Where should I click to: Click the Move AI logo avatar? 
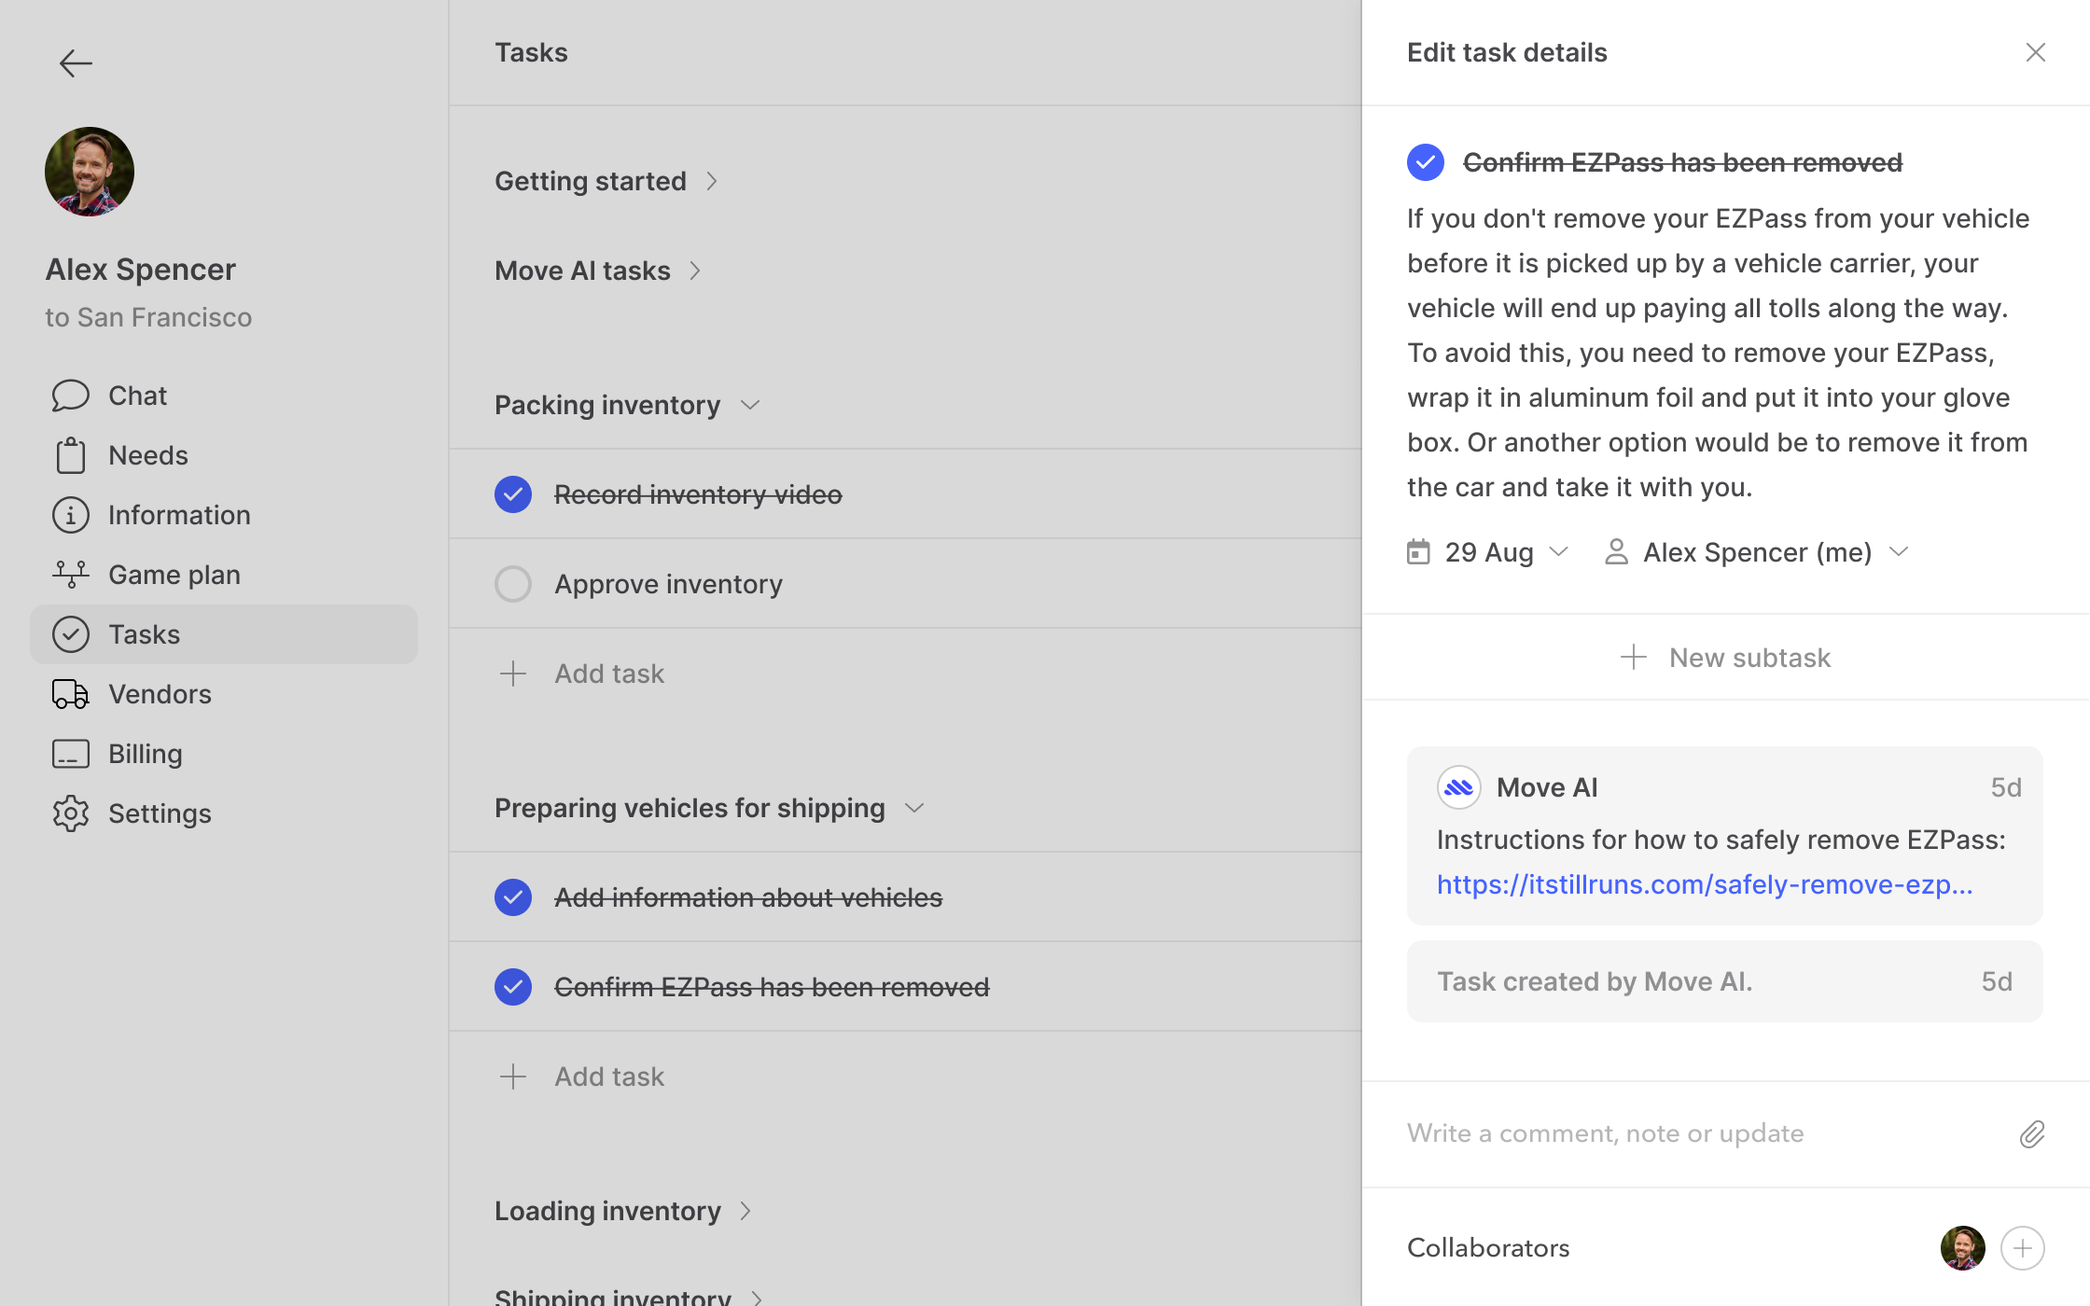coord(1458,787)
